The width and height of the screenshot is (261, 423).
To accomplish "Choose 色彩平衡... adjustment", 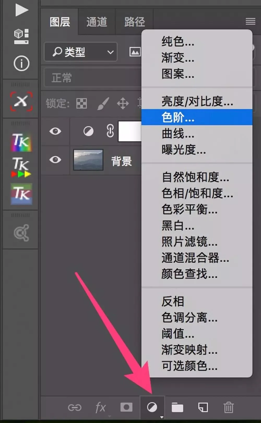I will point(197,209).
